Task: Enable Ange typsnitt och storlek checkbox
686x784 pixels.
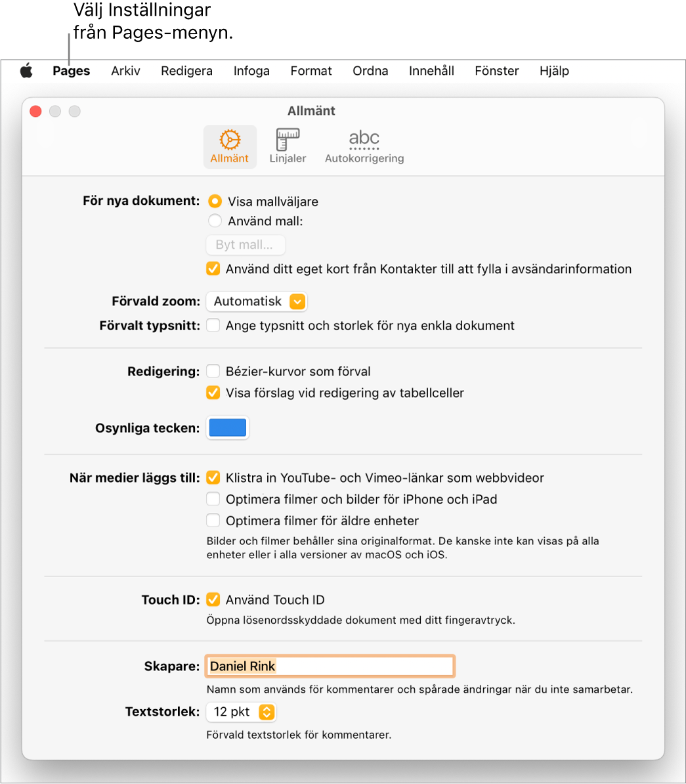Action: [x=213, y=325]
